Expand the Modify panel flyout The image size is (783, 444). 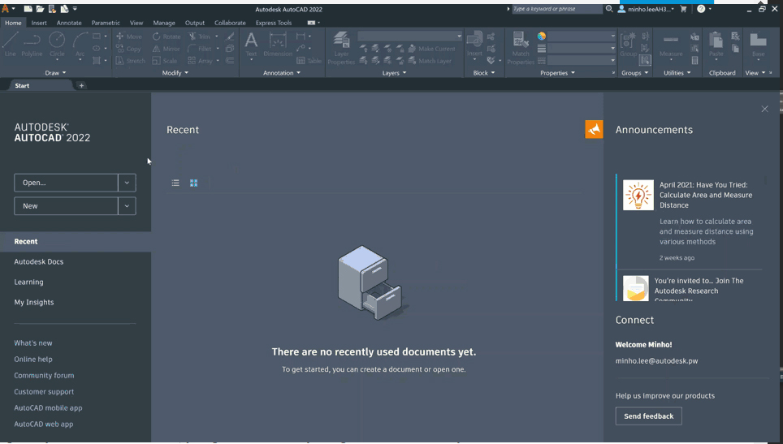pos(175,73)
